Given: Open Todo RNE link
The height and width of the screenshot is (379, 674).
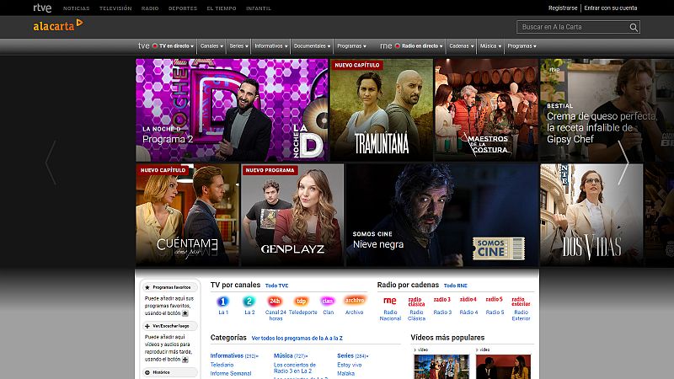Looking at the screenshot, I should pyautogui.click(x=455, y=286).
